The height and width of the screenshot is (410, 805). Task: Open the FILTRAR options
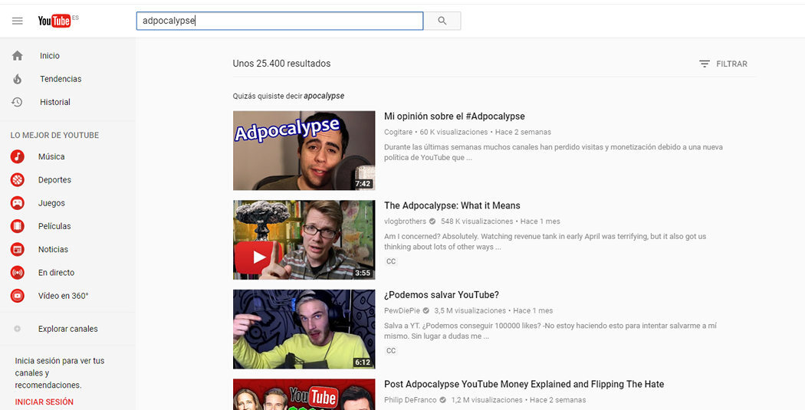point(724,64)
